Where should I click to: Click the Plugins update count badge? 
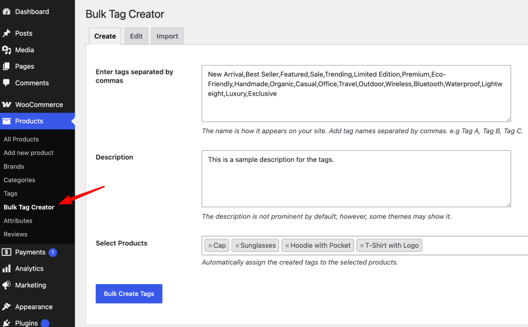(45, 323)
